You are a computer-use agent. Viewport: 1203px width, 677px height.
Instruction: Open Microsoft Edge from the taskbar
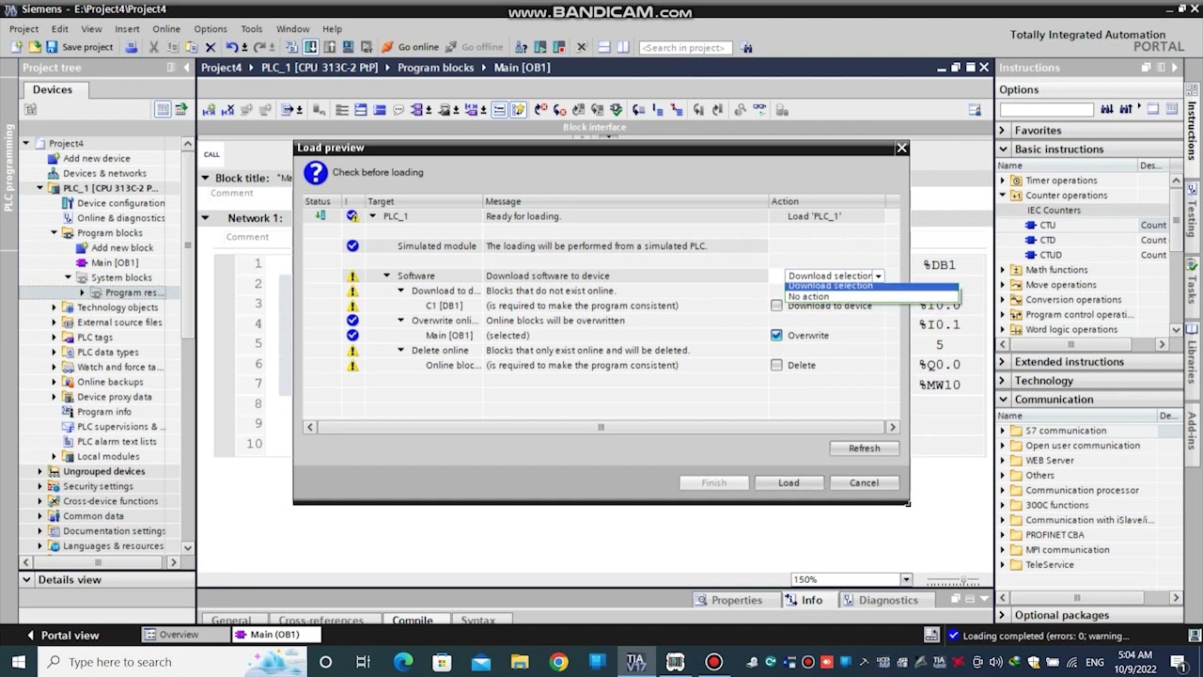tap(403, 662)
